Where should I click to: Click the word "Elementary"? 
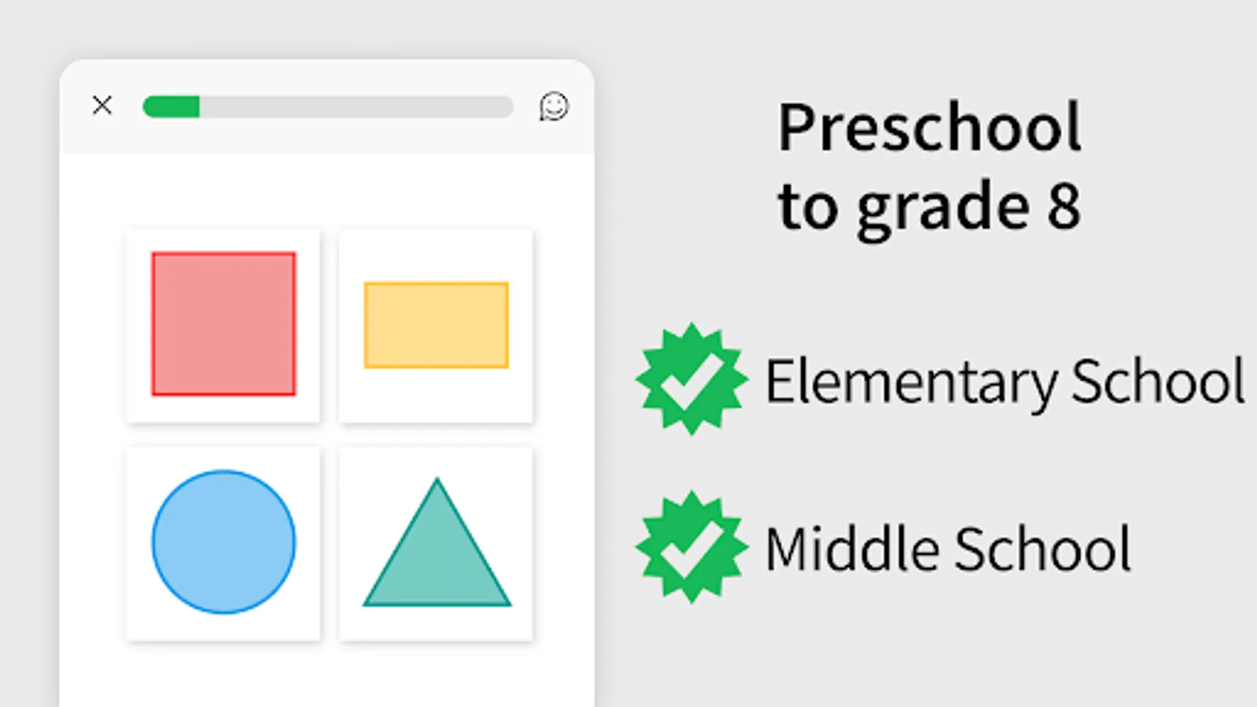912,383
